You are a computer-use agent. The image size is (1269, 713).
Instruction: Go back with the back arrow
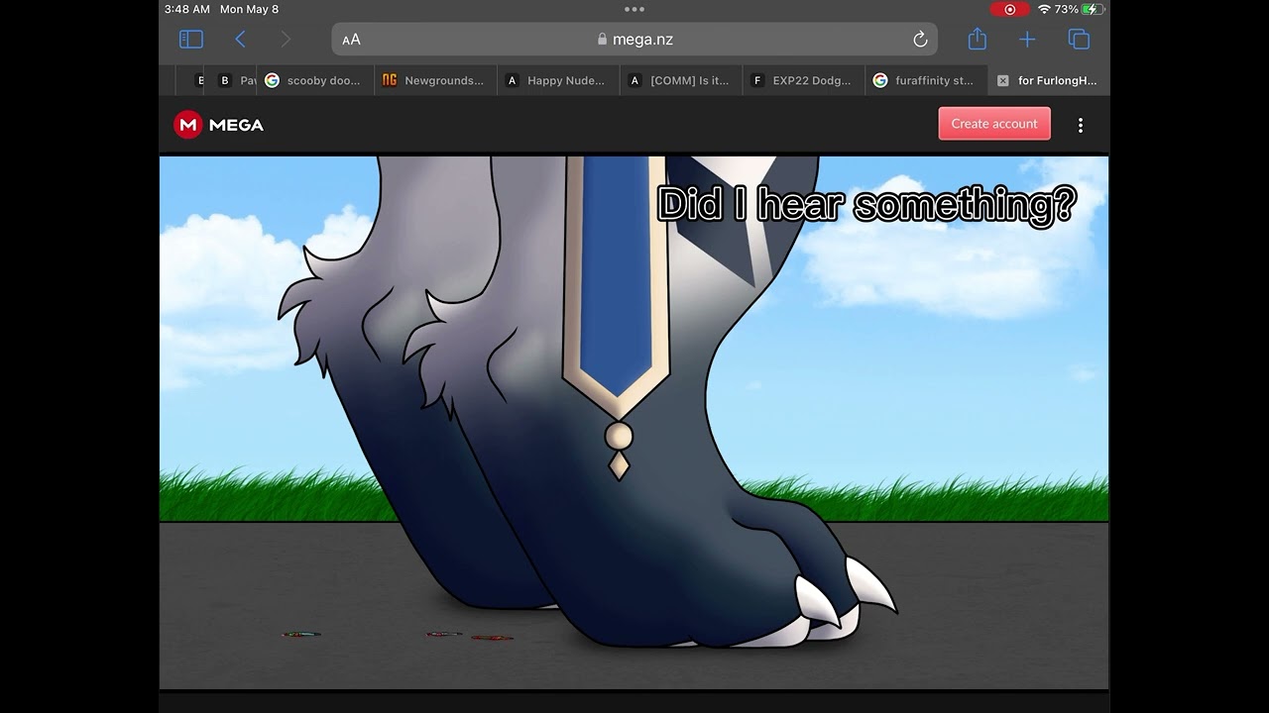point(240,40)
